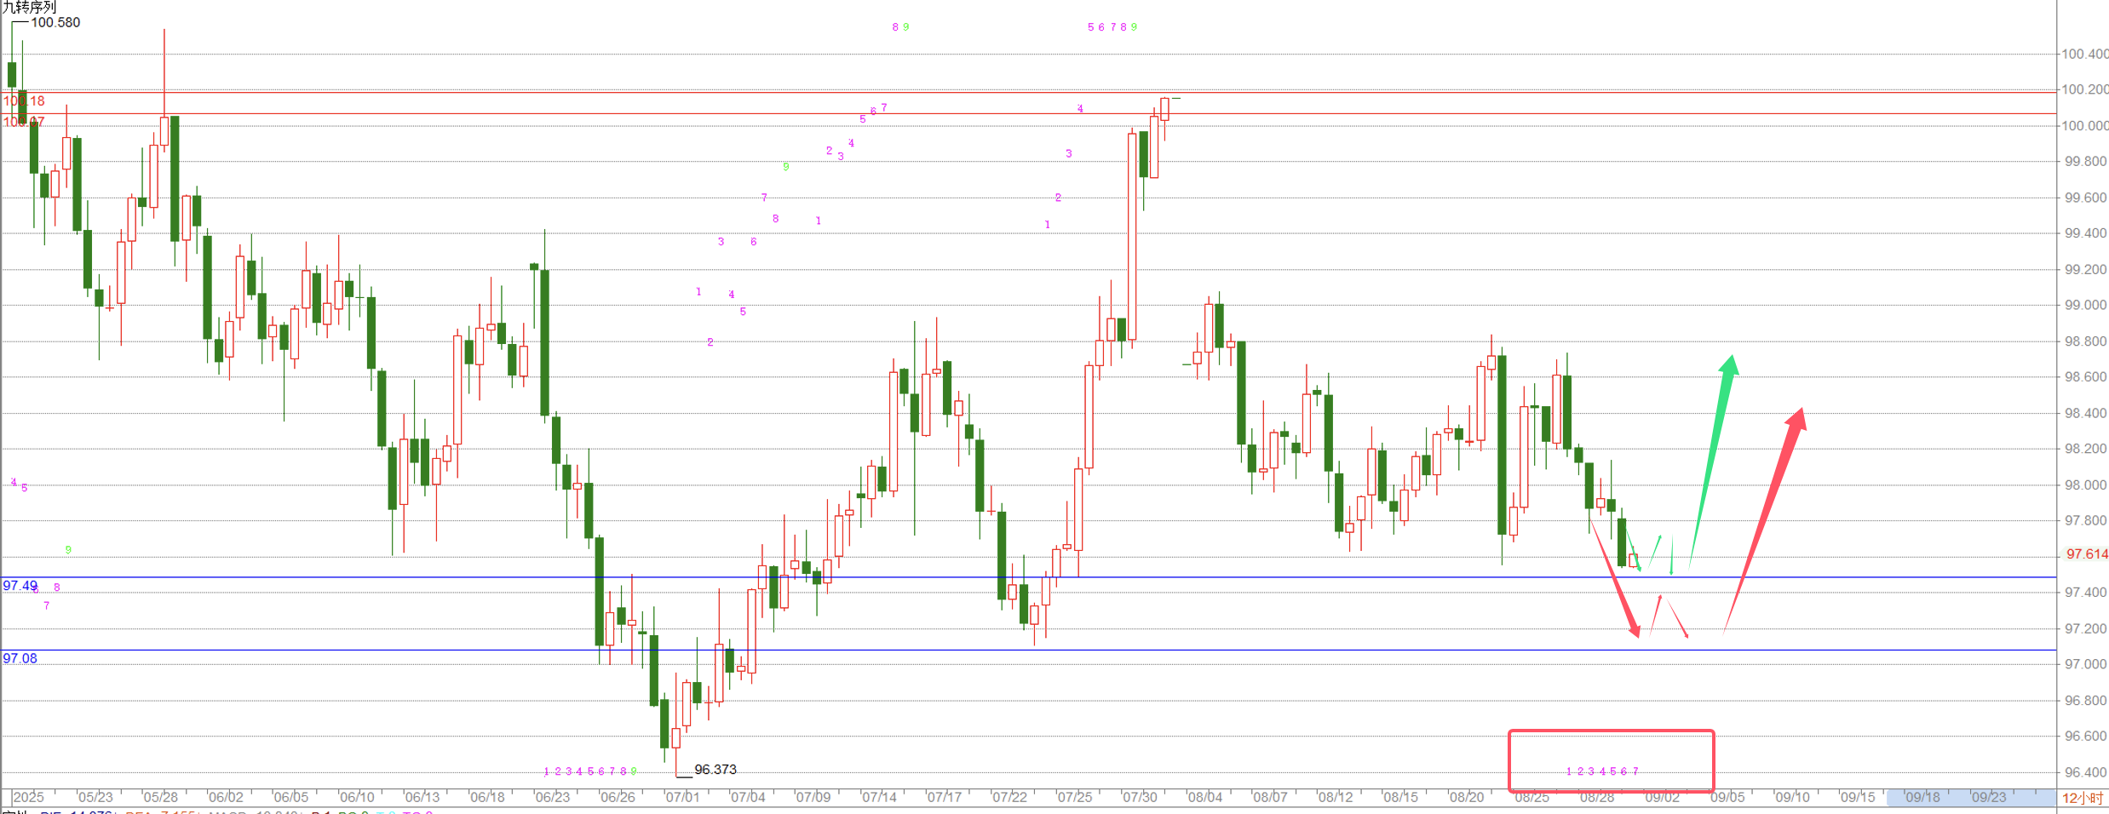Image resolution: width=2109 pixels, height=814 pixels.
Task: Click the 07/14 date on time axis
Action: pyautogui.click(x=879, y=798)
